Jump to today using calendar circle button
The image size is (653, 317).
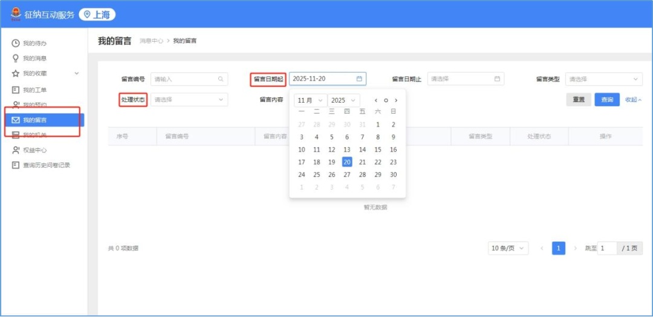(x=386, y=101)
